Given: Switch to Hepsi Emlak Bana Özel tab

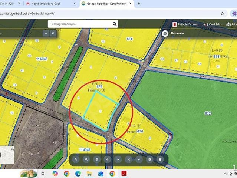Looking at the screenshot, I should [x=46, y=4].
